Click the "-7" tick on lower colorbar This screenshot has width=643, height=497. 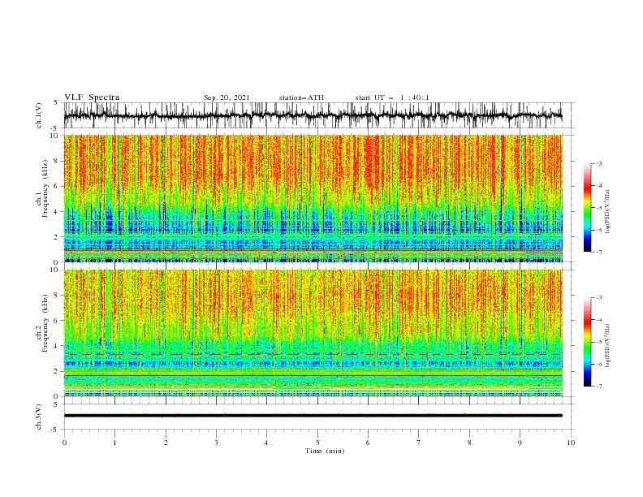(598, 387)
